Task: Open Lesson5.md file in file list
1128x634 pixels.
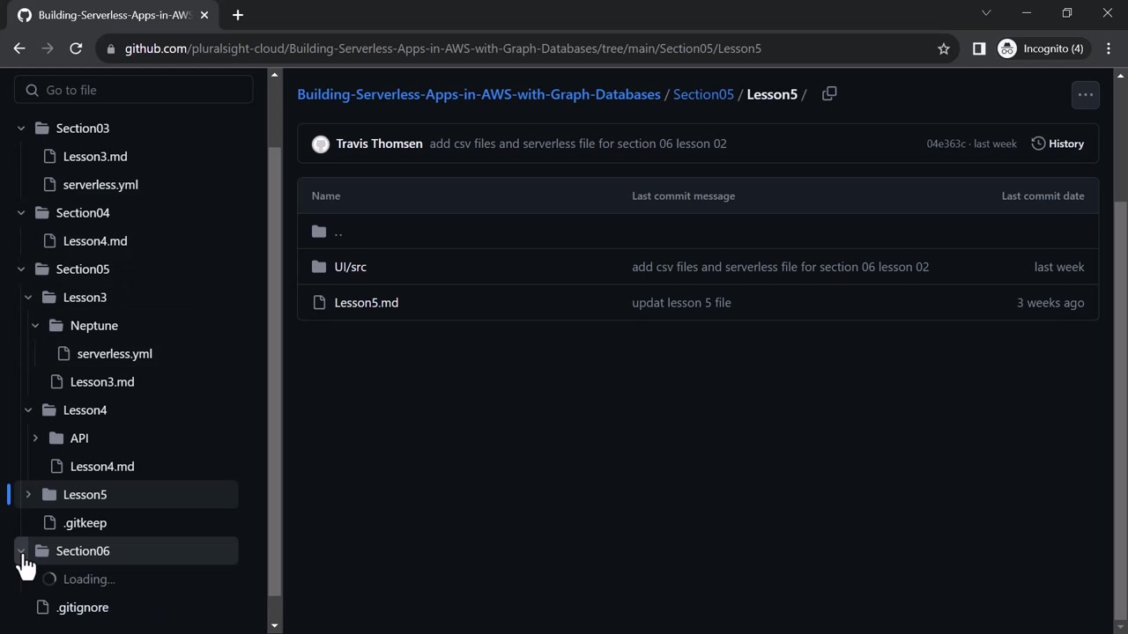Action: tap(367, 303)
